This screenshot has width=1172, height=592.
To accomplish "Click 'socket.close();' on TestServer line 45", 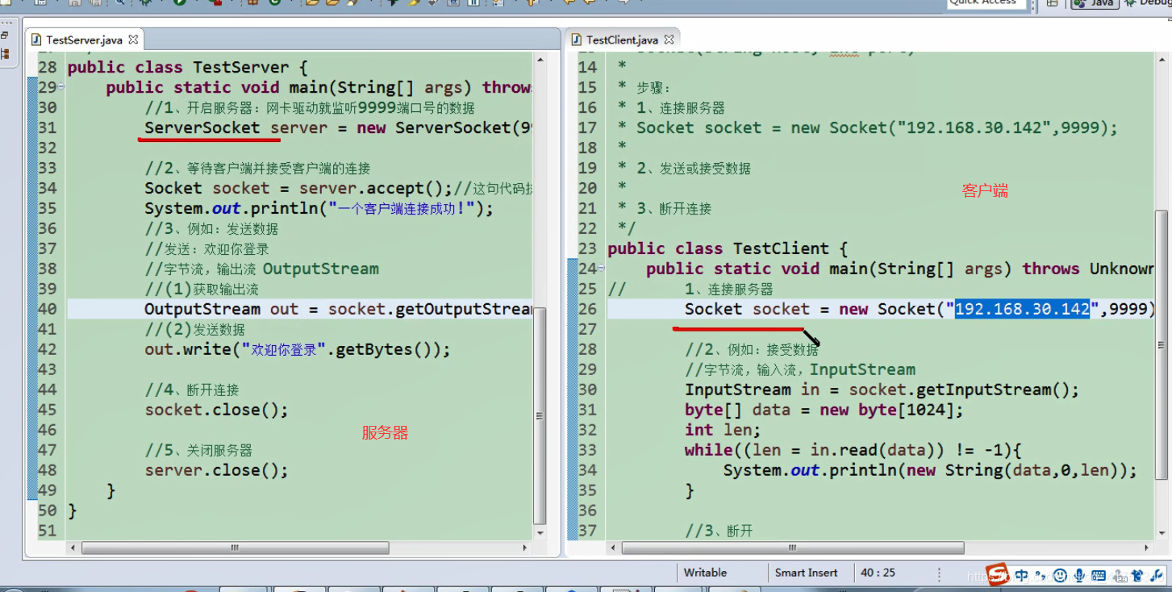I will 216,410.
